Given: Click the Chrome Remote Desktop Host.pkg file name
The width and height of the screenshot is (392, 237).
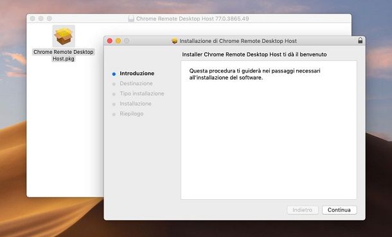Looking at the screenshot, I should click(64, 55).
